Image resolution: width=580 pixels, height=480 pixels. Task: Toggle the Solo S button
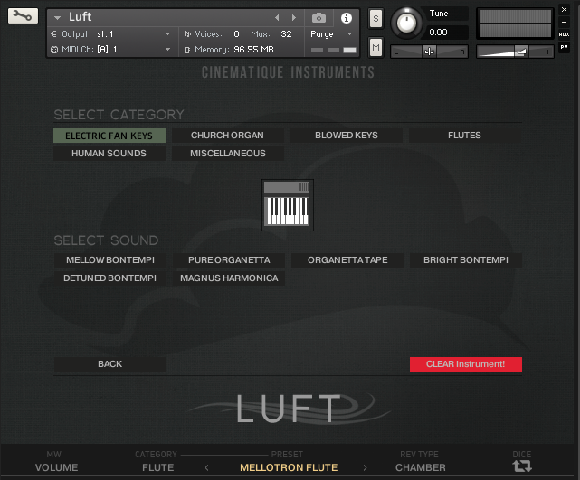(376, 18)
